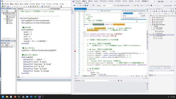Close the VBA Properties panel
The image size is (176, 99).
(15, 41)
